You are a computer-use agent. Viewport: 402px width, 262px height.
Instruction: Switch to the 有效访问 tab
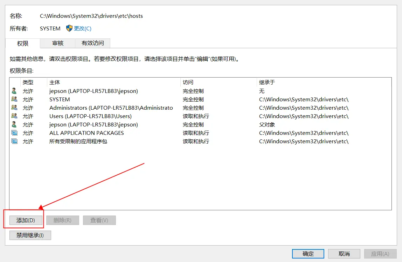tap(93, 43)
